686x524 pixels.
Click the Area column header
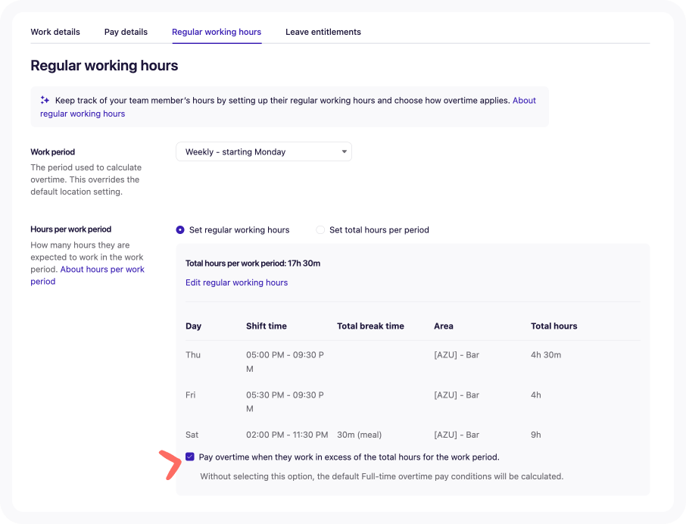tap(444, 326)
